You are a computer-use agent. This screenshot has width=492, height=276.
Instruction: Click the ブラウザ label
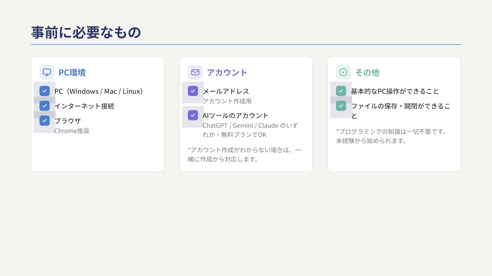(x=68, y=121)
